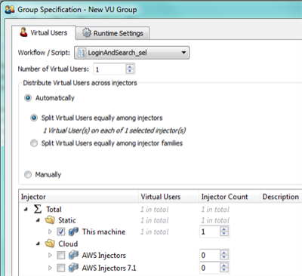Check the AWS Injectors checkbox
The image size is (302, 276).
[x=61, y=256]
